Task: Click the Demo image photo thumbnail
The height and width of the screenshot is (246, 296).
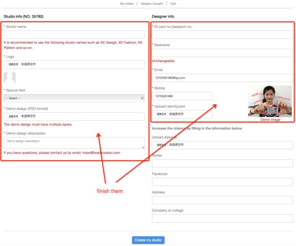Action: tap(270, 101)
